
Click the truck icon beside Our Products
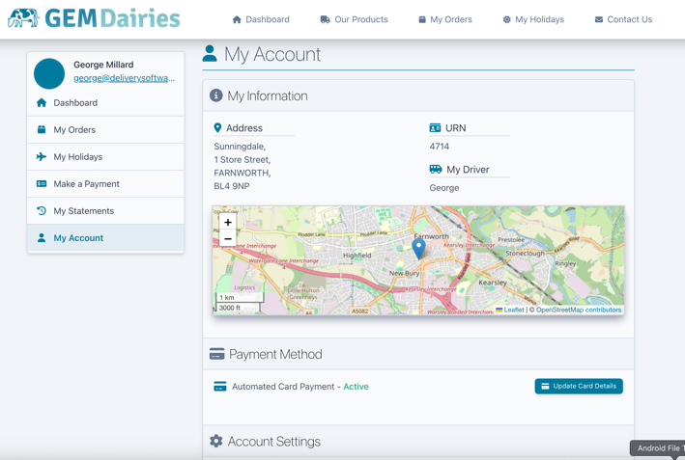(x=326, y=19)
